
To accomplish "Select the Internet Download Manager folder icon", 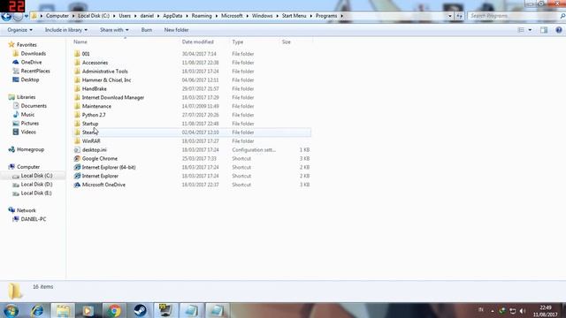I will pos(77,97).
